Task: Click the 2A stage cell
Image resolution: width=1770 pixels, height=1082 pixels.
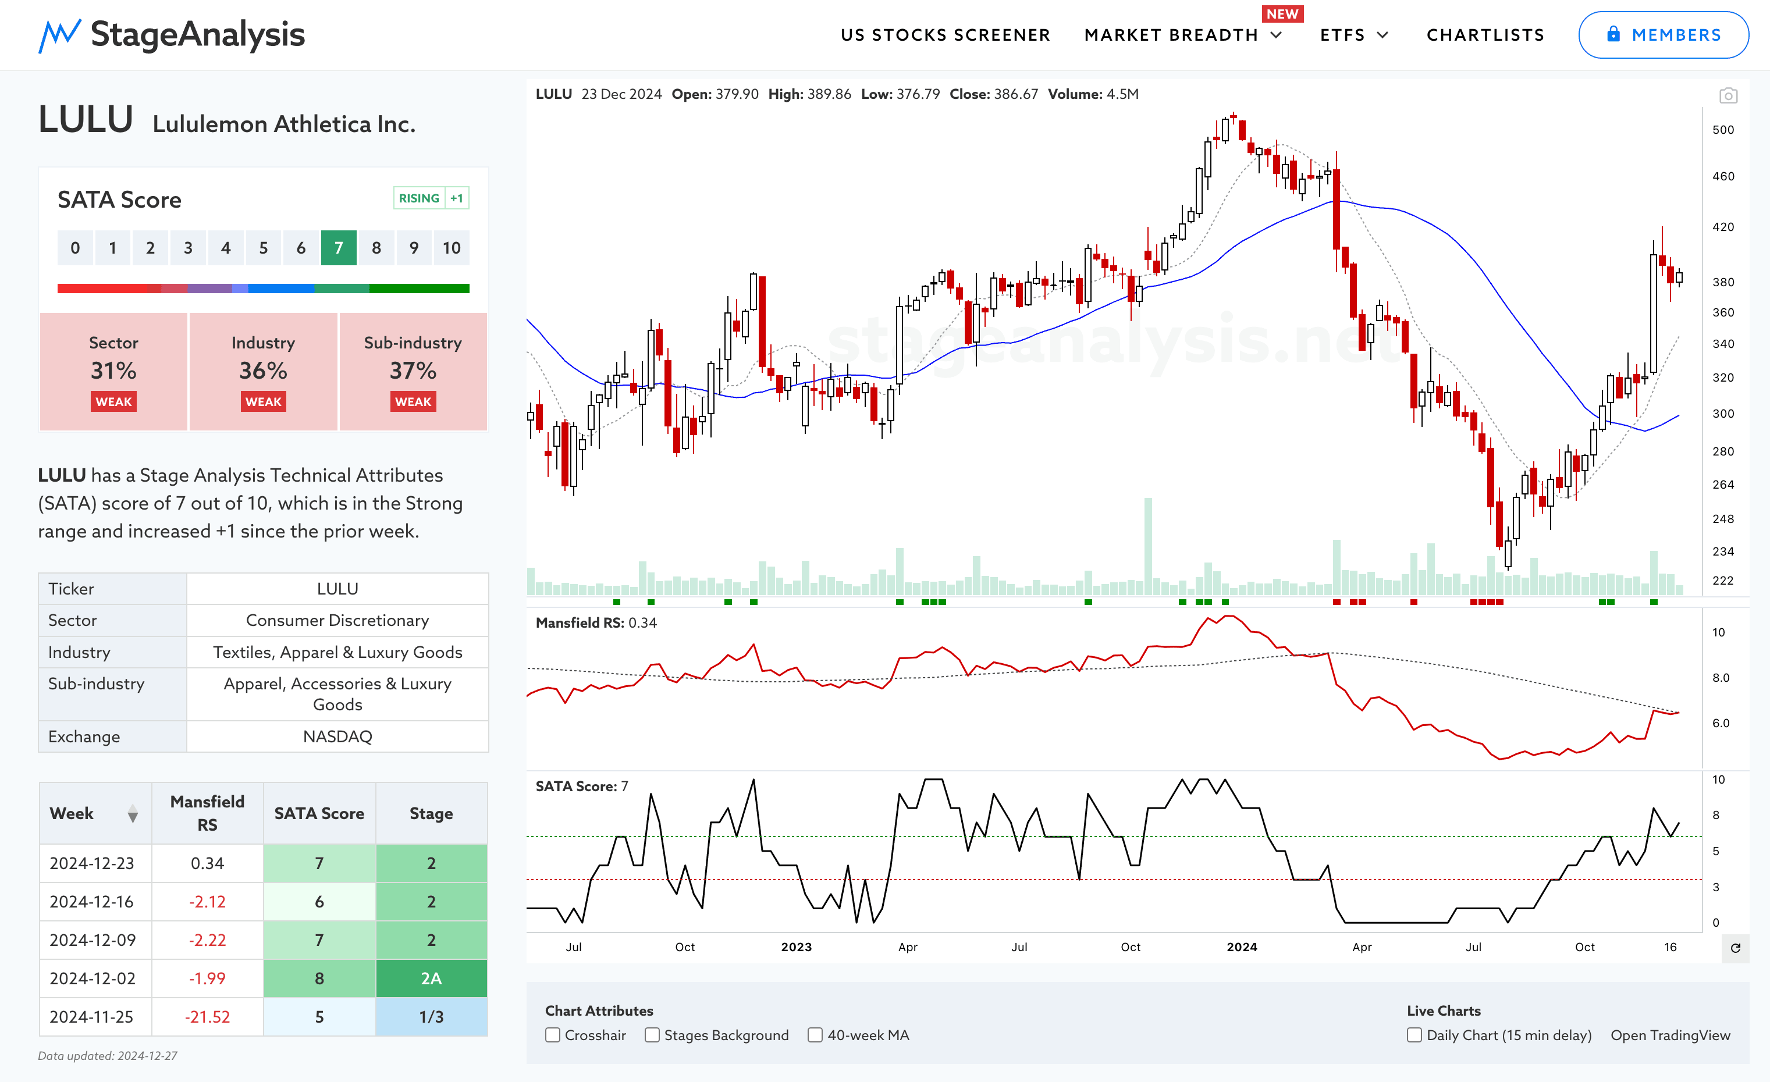Action: (431, 978)
